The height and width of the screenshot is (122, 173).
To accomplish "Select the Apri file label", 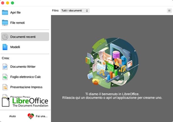I will [x=15, y=12].
